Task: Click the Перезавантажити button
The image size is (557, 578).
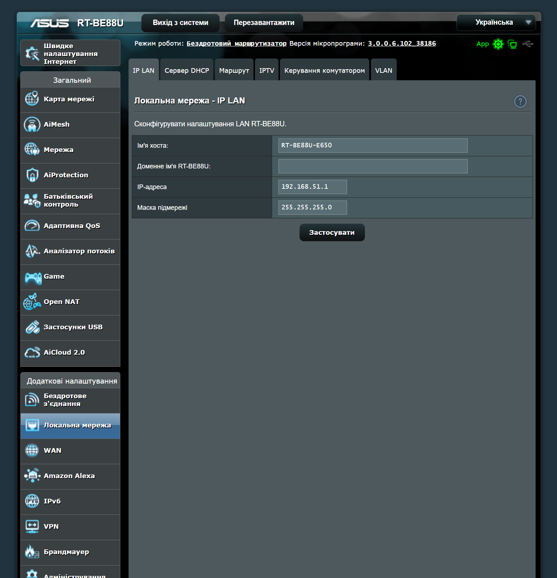Action: click(264, 22)
